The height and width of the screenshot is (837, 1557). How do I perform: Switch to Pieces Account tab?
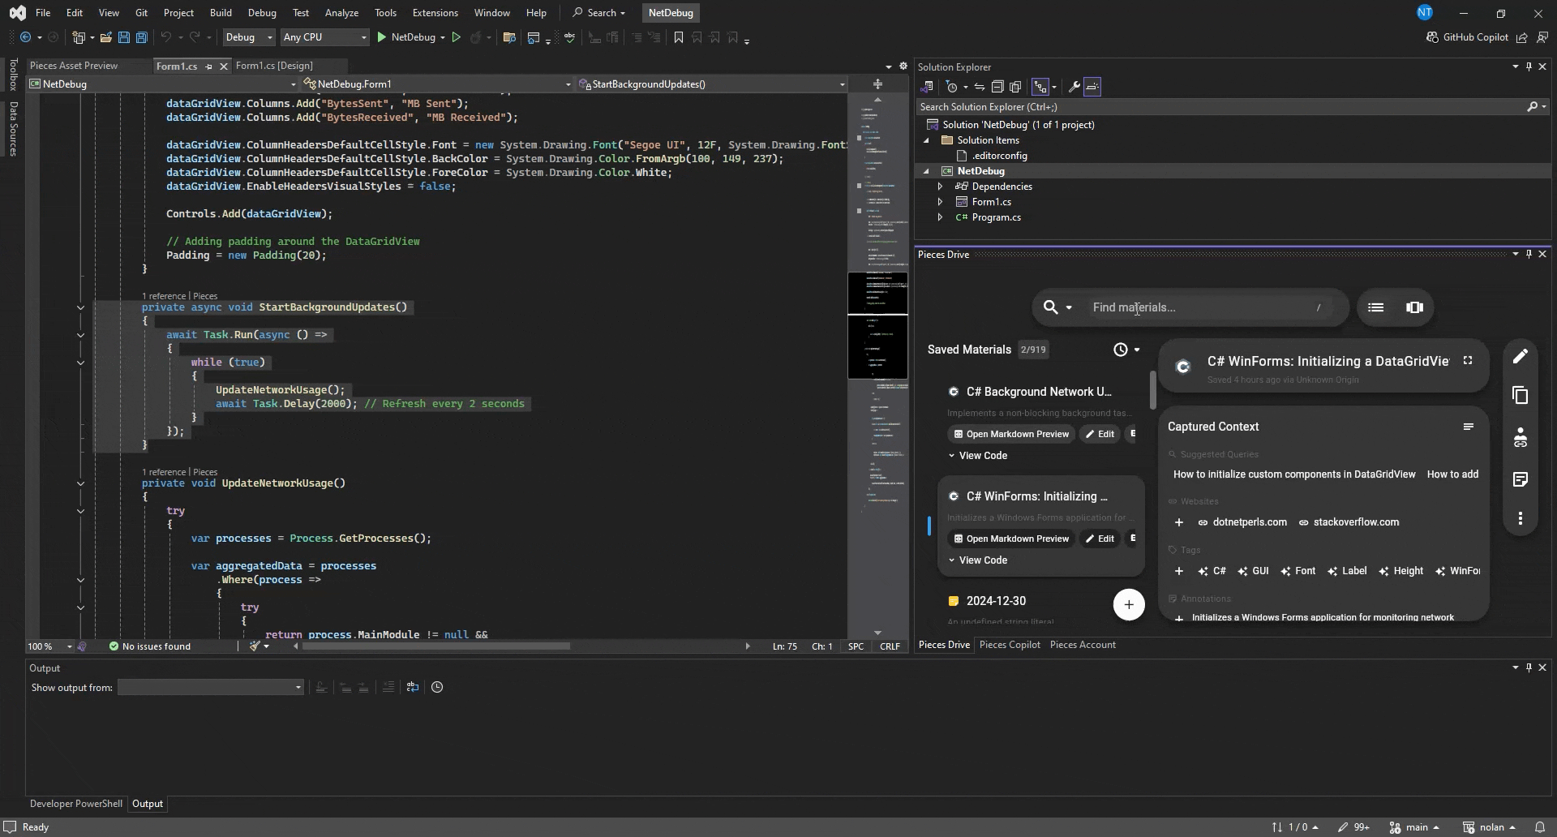pyautogui.click(x=1083, y=645)
